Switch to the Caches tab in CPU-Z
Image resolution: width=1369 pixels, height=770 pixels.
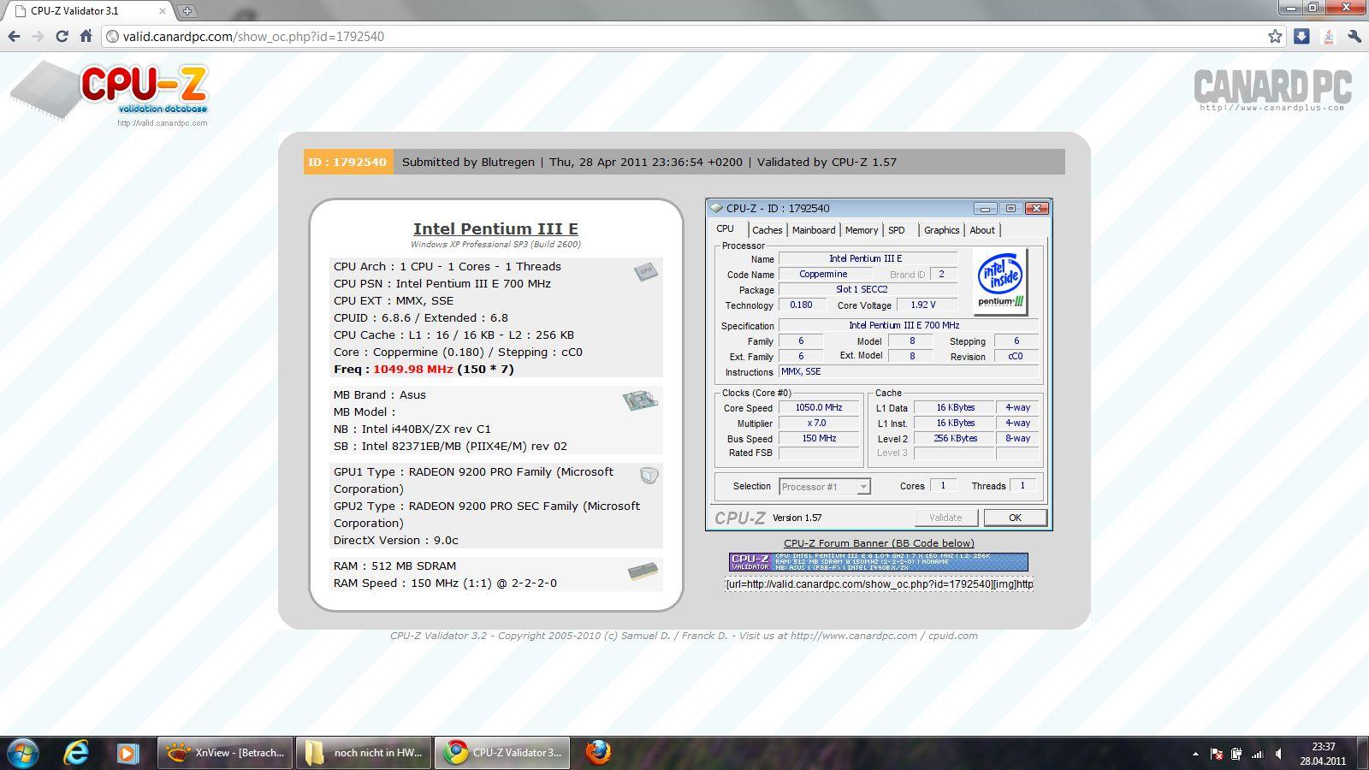[x=767, y=230]
